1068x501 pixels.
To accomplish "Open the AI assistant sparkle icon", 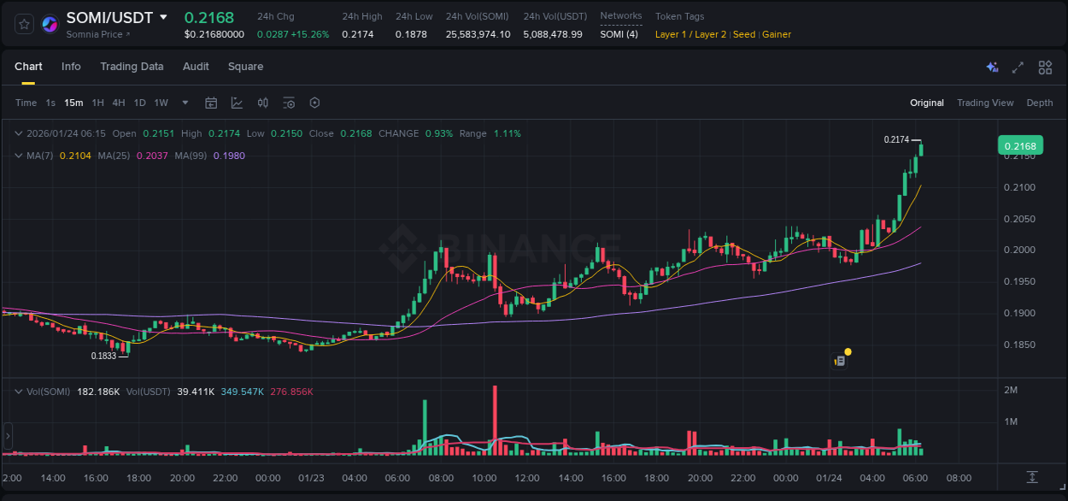I will [991, 67].
